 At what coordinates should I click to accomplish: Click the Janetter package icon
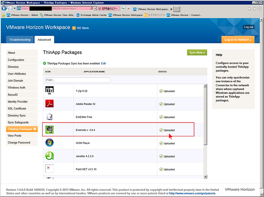point(49,156)
